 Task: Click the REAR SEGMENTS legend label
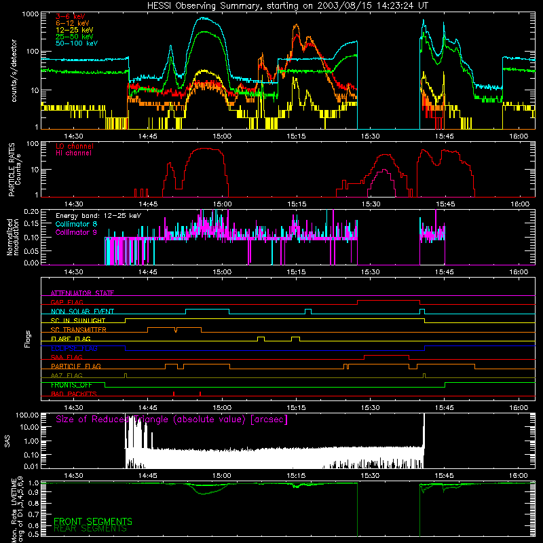tap(90, 529)
